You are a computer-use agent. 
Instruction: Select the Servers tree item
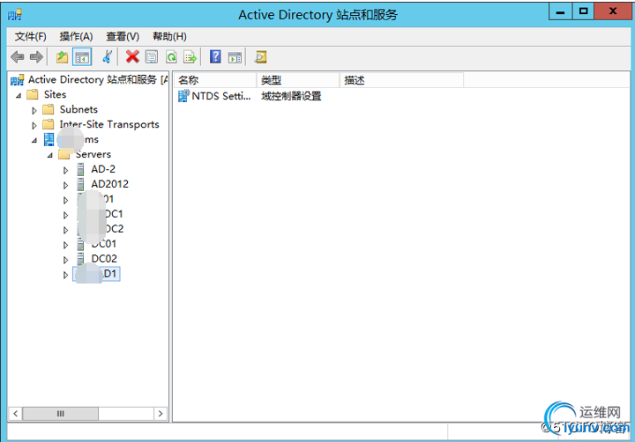[x=93, y=154]
